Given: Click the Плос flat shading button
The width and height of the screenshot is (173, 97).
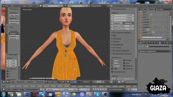Looking at the screenshot, I should tap(16, 15).
